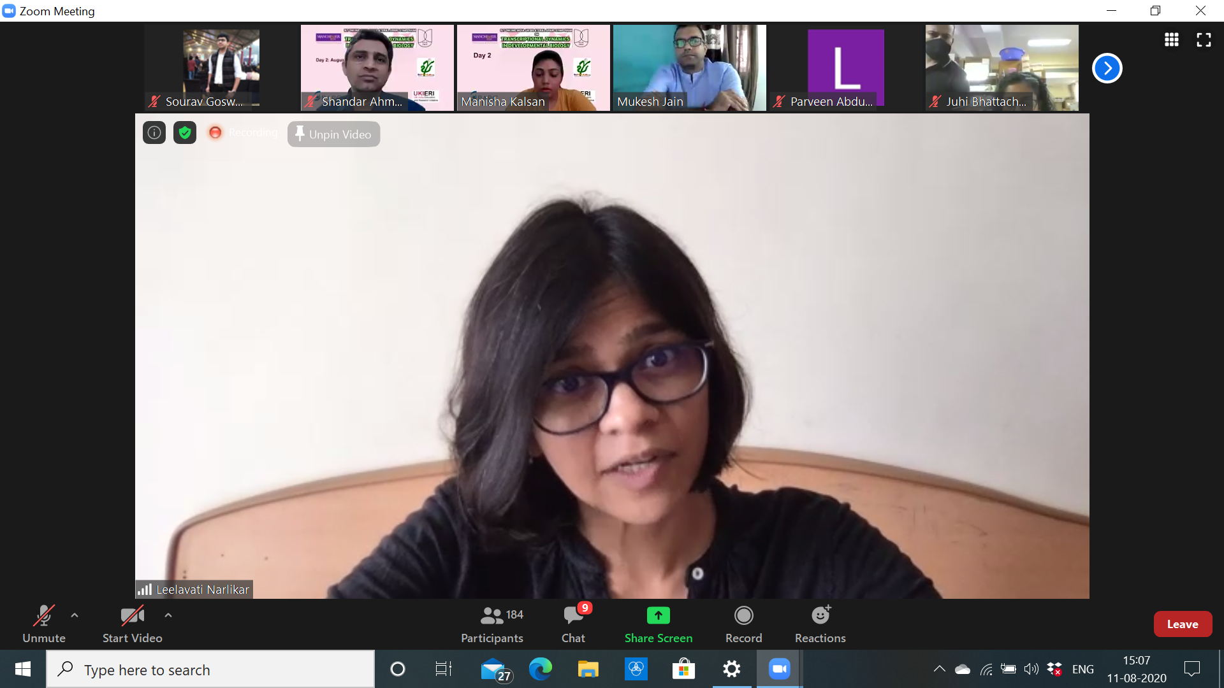Show hidden system tray icons
Screen dimensions: 1224x688
[x=939, y=669]
